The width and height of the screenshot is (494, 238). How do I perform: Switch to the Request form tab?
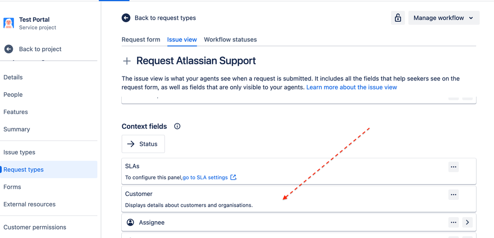point(141,40)
